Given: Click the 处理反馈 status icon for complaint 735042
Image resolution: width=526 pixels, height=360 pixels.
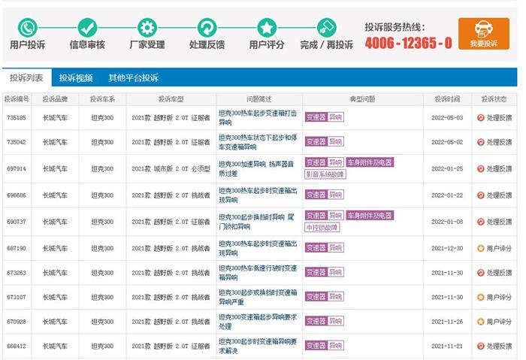Looking at the screenshot, I should tap(480, 142).
